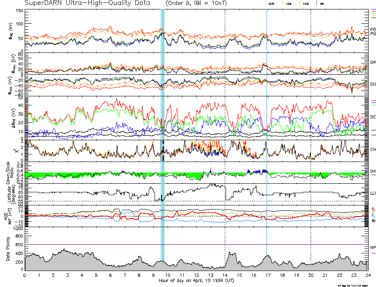
Task: Select the "Dawn/Dusk Ratio" y-axis label
Action: 9,172
